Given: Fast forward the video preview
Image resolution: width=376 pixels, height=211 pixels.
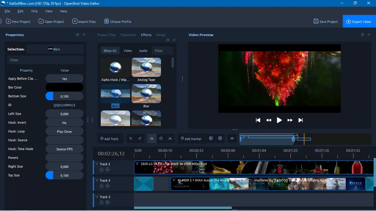Looking at the screenshot, I should [290, 120].
